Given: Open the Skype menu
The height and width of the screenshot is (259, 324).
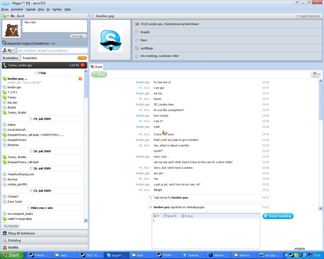Looking at the screenshot, I should point(5,9).
